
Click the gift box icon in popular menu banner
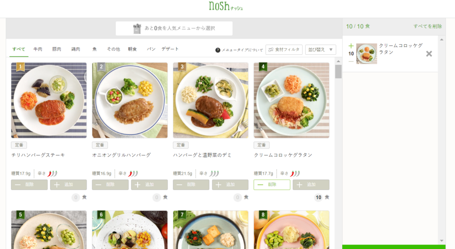coord(137,28)
